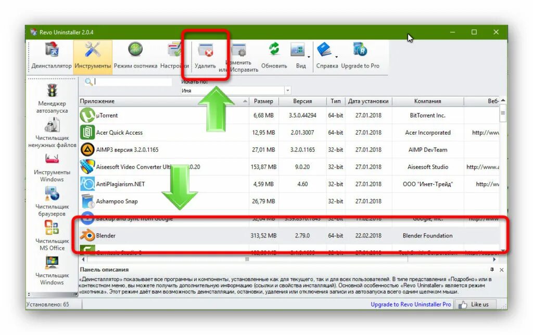The image size is (533, 335).
Task: Click the http://w link in AntiPlagiarism.NET row
Action: click(487, 184)
